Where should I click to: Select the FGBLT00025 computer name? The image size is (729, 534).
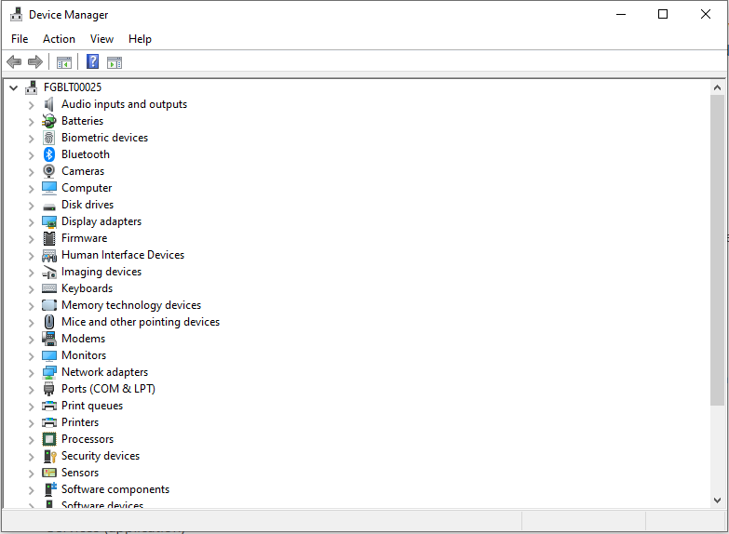point(73,87)
